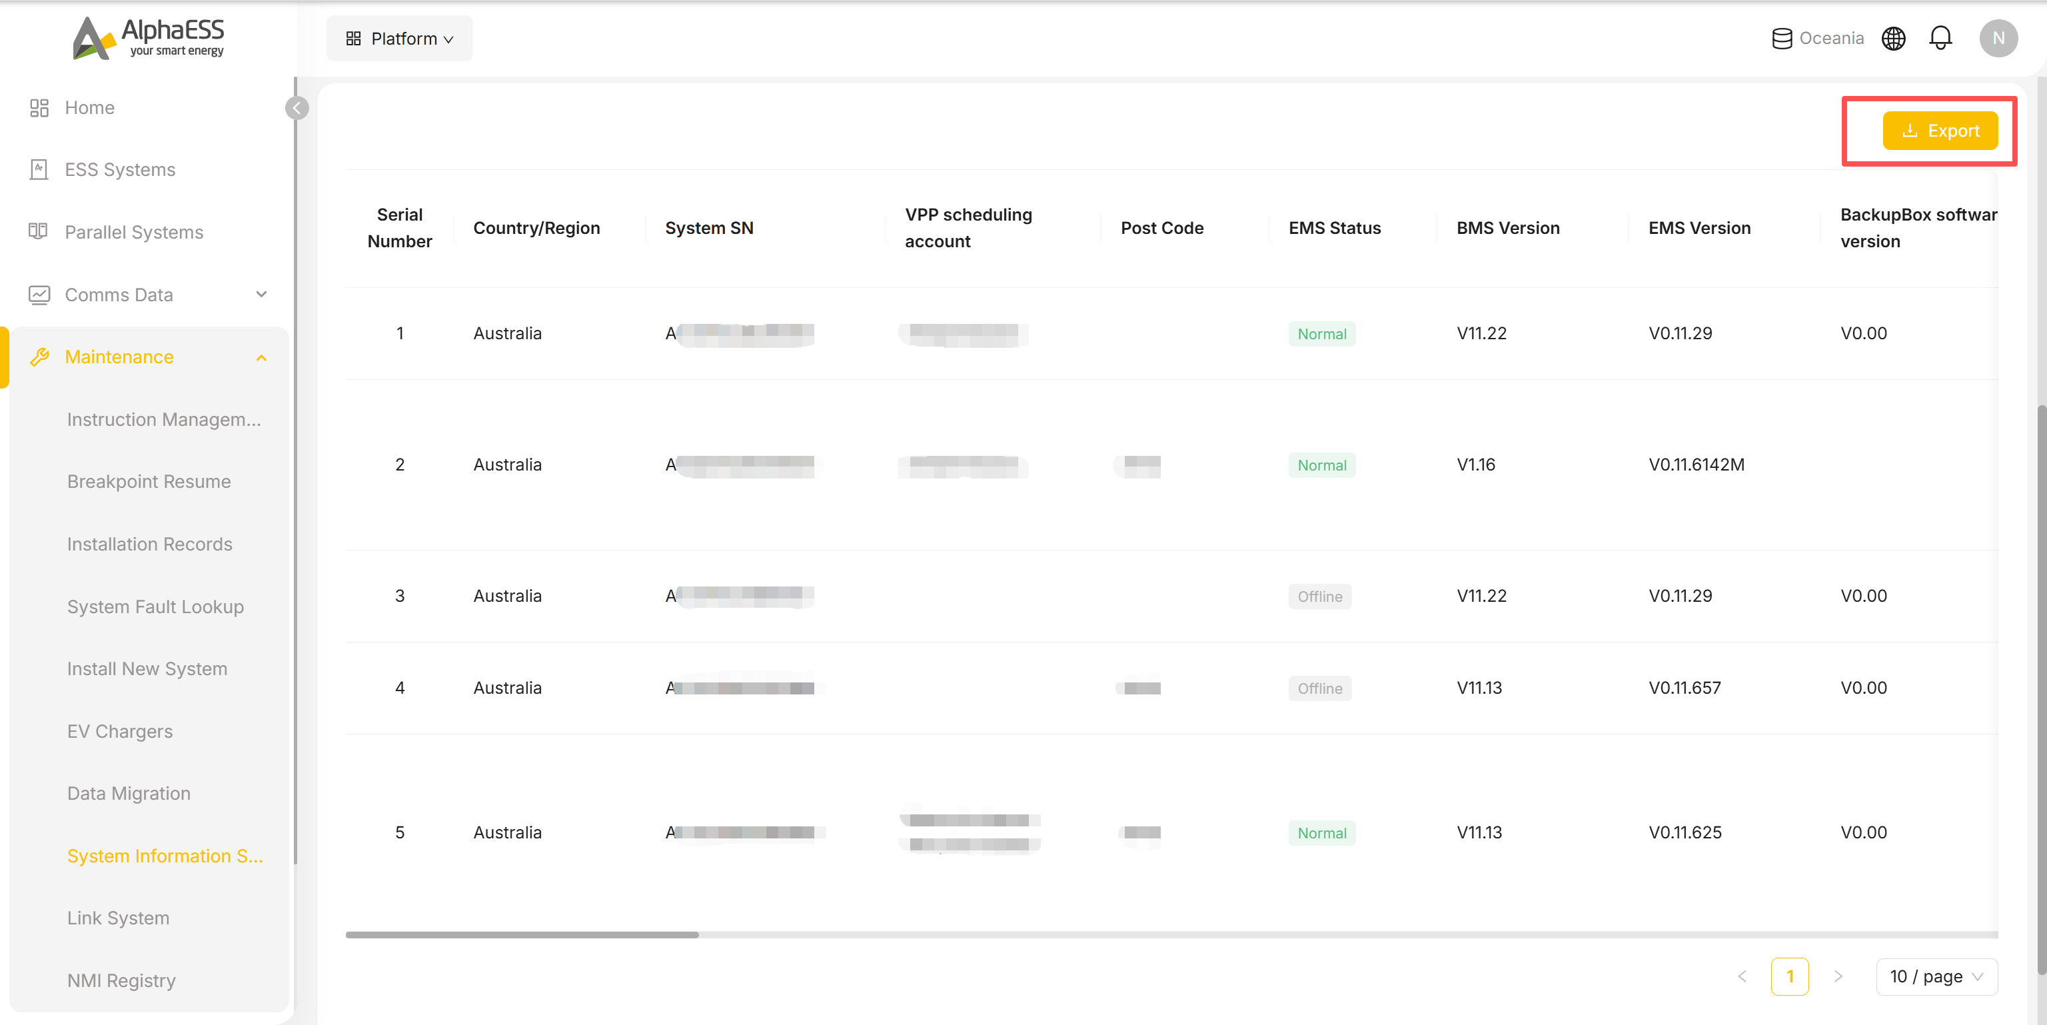
Task: Go to next page arrow
Action: pyautogui.click(x=1838, y=976)
